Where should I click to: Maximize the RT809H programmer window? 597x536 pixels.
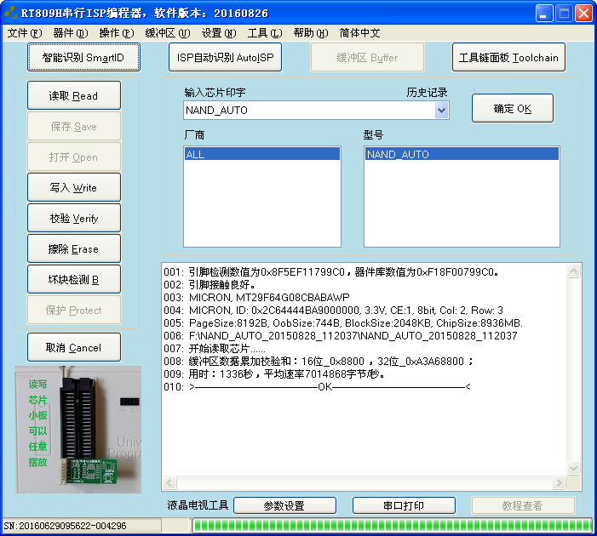pos(564,14)
